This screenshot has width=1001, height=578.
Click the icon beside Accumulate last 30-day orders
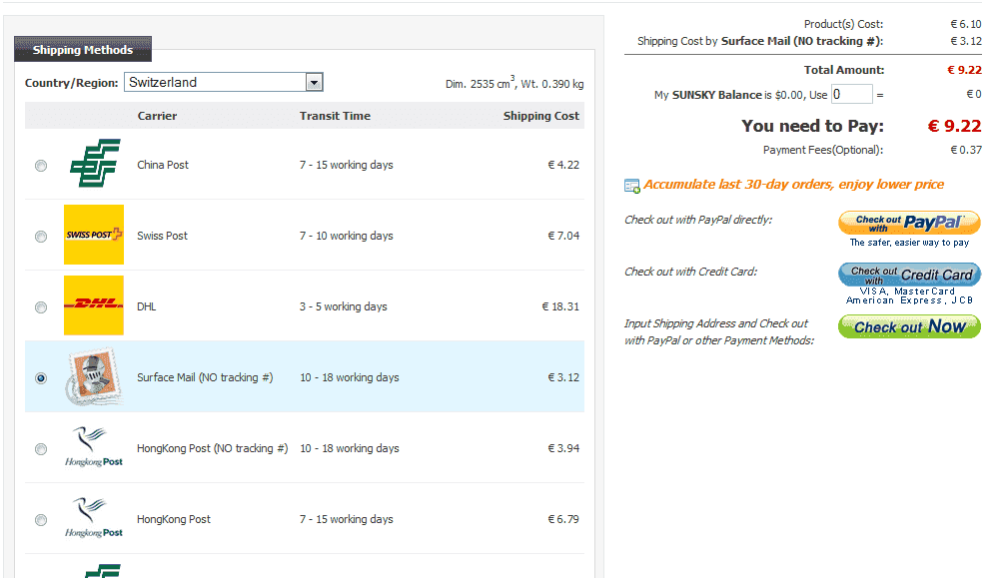[632, 186]
